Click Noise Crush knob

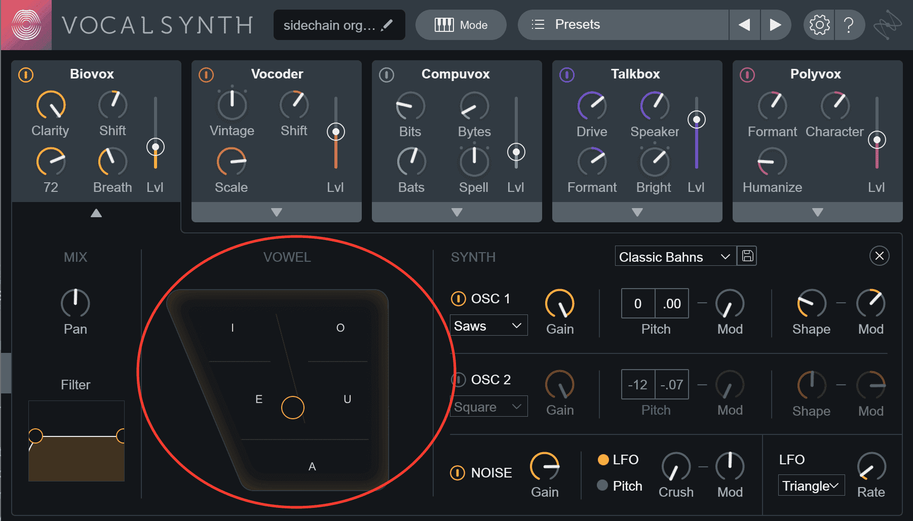[x=676, y=467]
